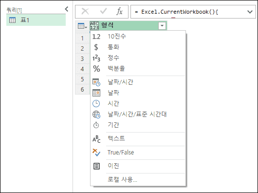
Task: Click the cancel X formula icon
Action: click(85, 12)
